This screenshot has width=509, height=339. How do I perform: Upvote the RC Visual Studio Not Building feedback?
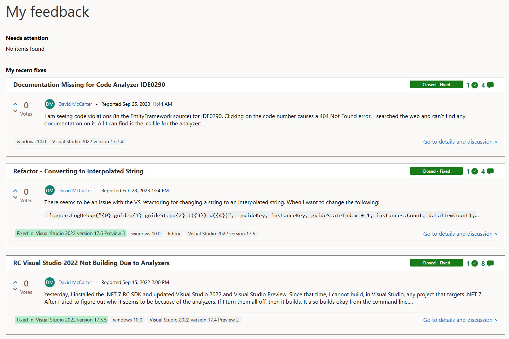pos(15,282)
